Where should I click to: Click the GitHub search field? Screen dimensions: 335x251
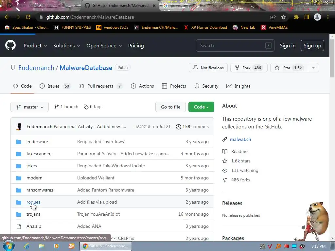point(235,45)
